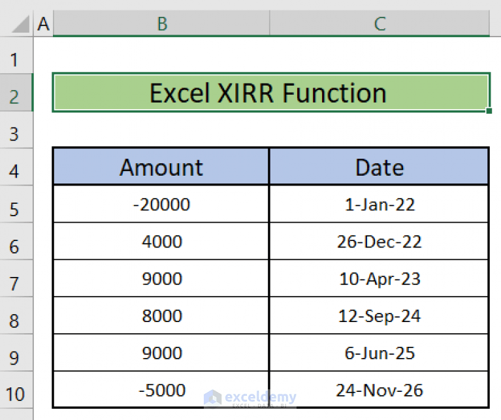
Task: Select row 6 header
Action: tap(16, 241)
